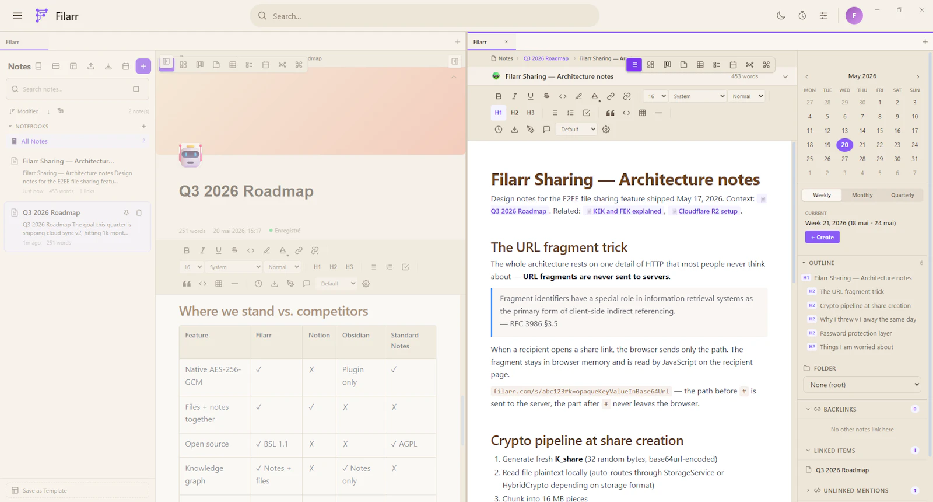The width and height of the screenshot is (933, 502).
Task: Click text color in the left editor toolbar
Action: (x=283, y=250)
